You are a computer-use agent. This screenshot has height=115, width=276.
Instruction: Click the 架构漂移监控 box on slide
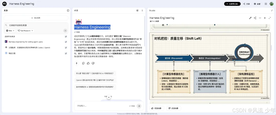click(x=246, y=82)
